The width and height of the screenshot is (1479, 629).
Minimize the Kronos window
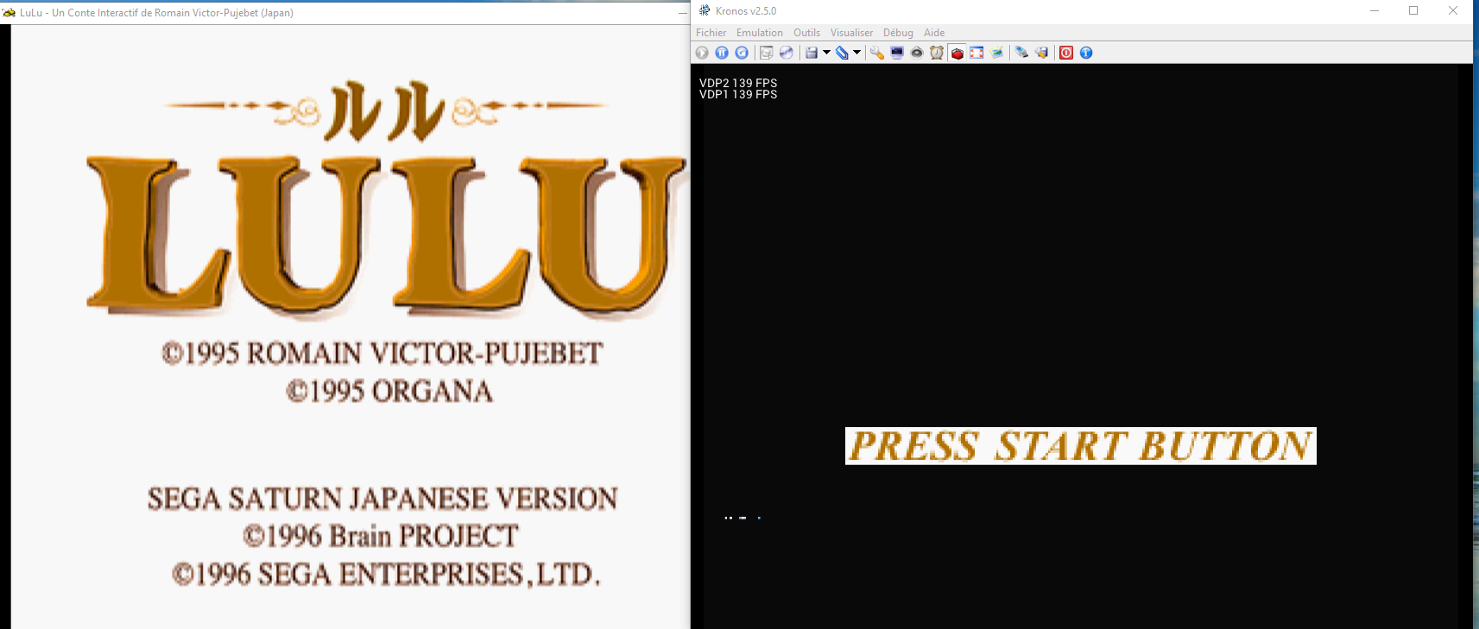click(1375, 11)
